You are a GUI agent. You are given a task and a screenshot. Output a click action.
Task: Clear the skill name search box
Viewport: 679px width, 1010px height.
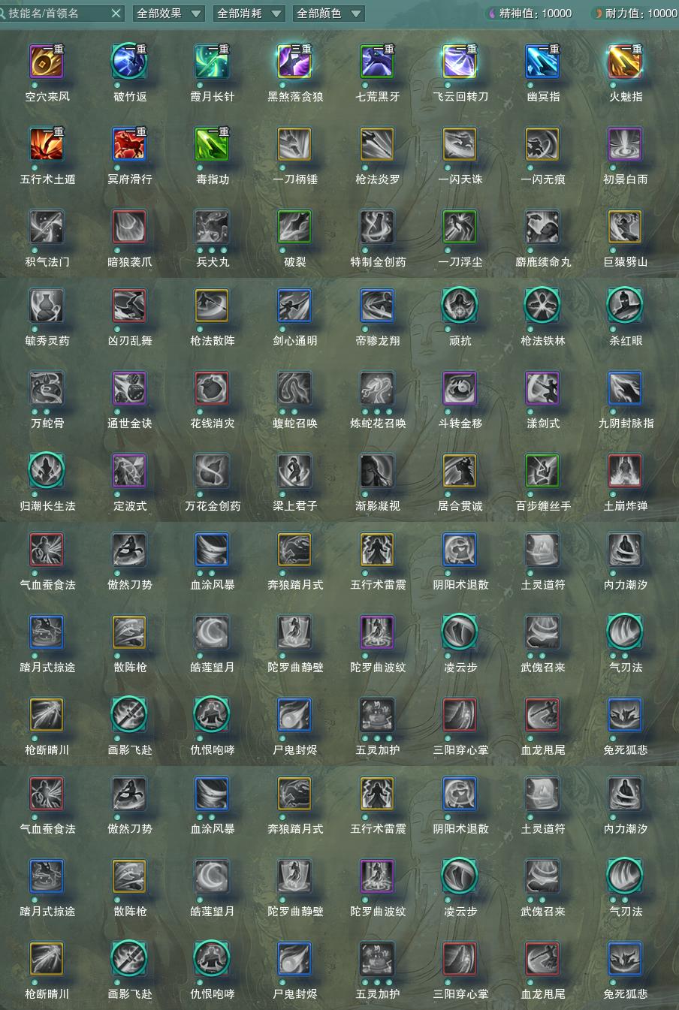(116, 14)
